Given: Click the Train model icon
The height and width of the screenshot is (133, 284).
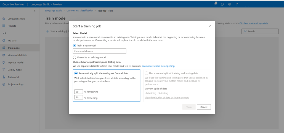Looking at the screenshot, I should 4,48.
